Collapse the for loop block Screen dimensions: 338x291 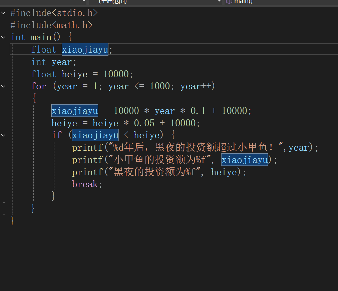3,86
